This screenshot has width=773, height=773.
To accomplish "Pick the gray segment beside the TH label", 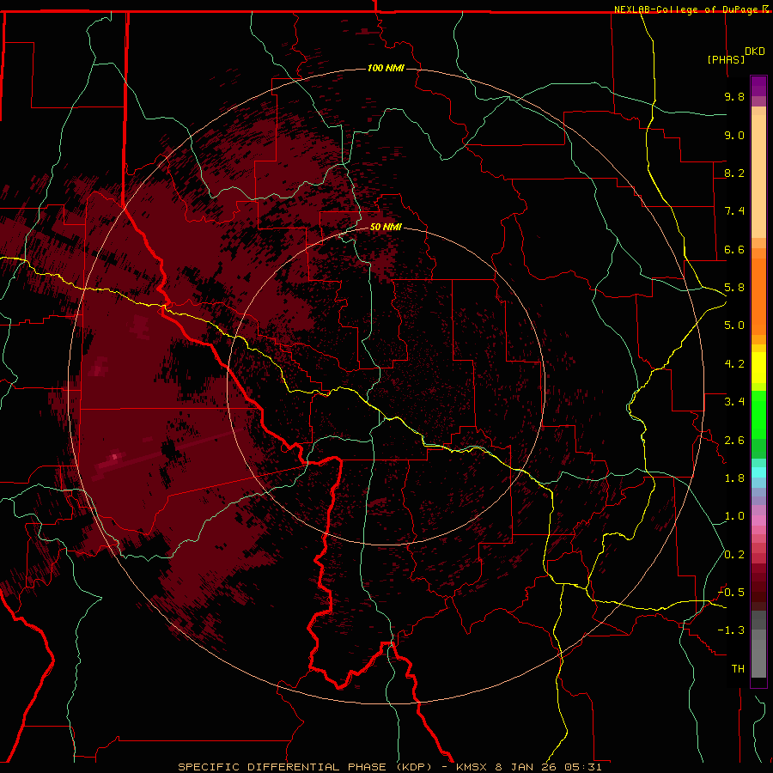I will 758,659.
